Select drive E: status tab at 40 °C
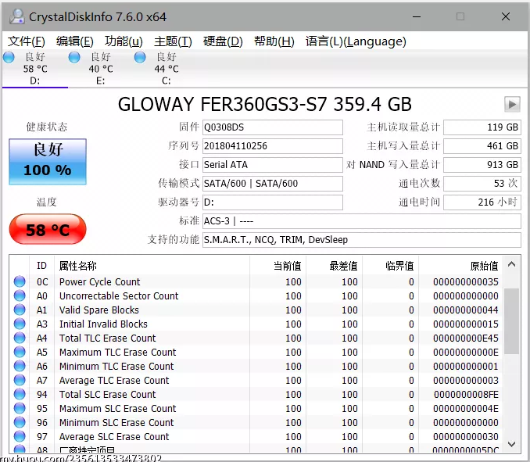The image size is (530, 462). [100, 69]
